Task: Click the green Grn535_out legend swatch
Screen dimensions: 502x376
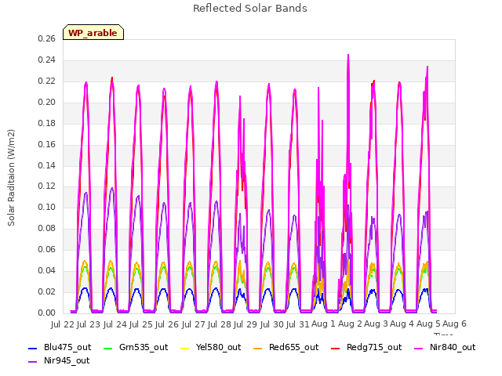Action: click(x=108, y=348)
